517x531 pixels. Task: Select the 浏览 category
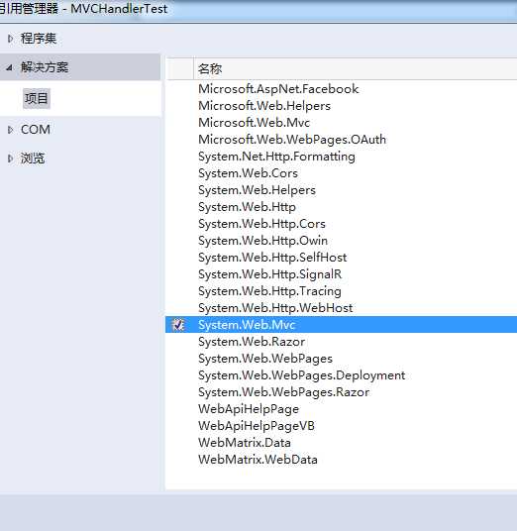pyautogui.click(x=33, y=159)
